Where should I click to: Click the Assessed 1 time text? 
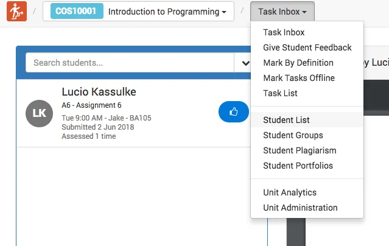tap(89, 136)
